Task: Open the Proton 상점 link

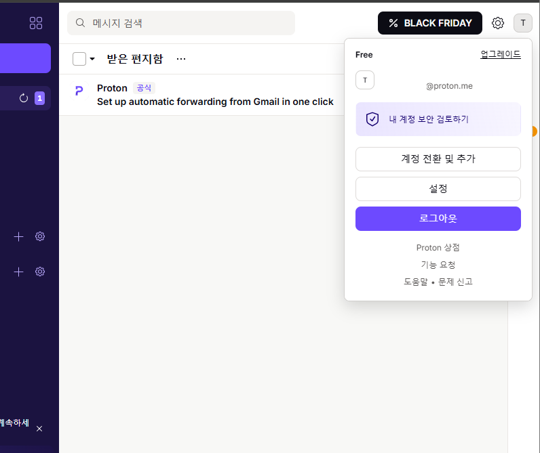Action: [x=438, y=247]
